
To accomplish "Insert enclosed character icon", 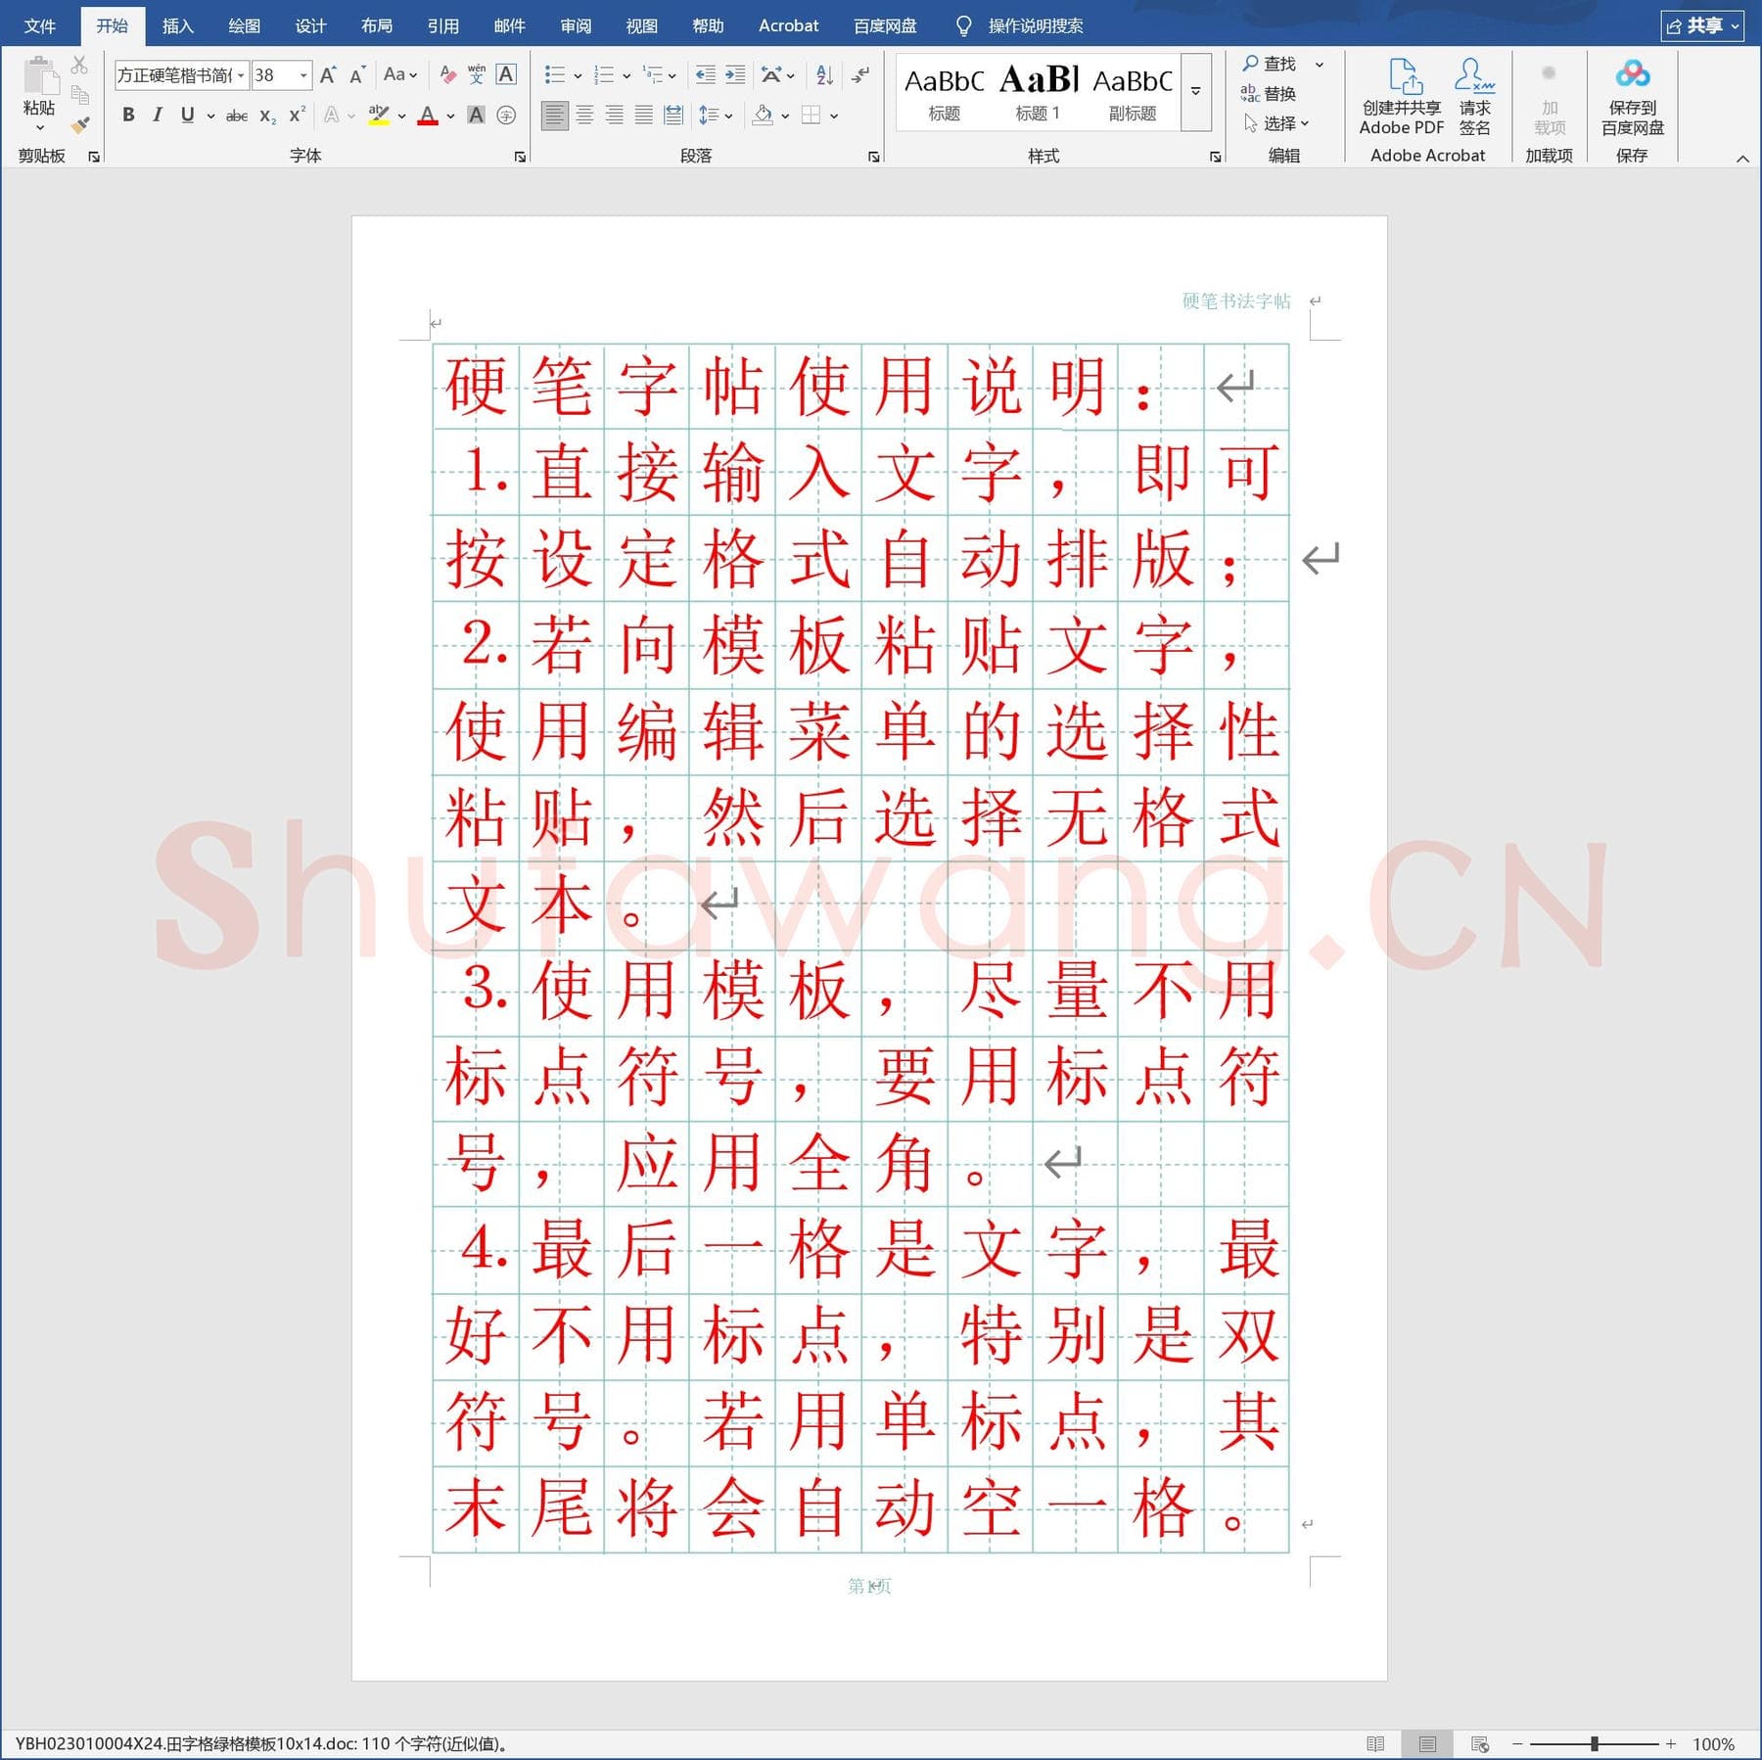I will 506,116.
